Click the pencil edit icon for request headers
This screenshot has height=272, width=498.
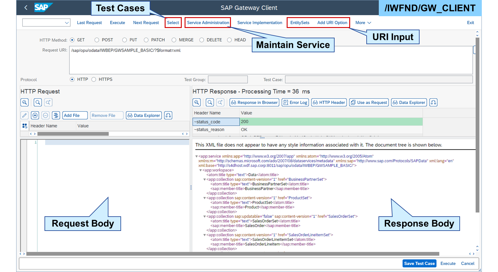click(x=25, y=115)
